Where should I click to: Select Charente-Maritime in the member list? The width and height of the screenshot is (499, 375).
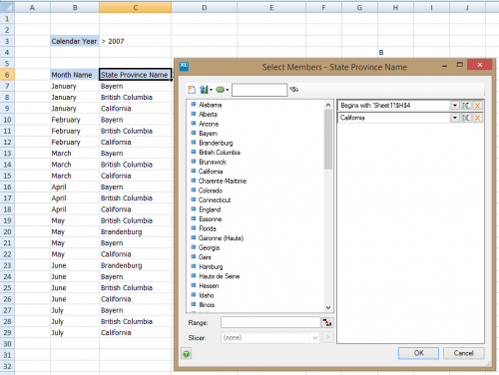[223, 182]
